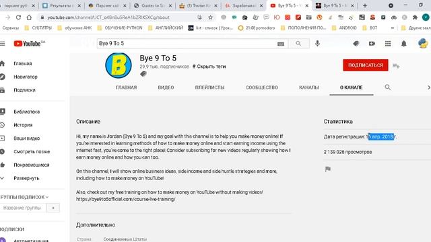The image size is (431, 242).
Task: Open Навигатор in the sidebar
Action: 26,77
